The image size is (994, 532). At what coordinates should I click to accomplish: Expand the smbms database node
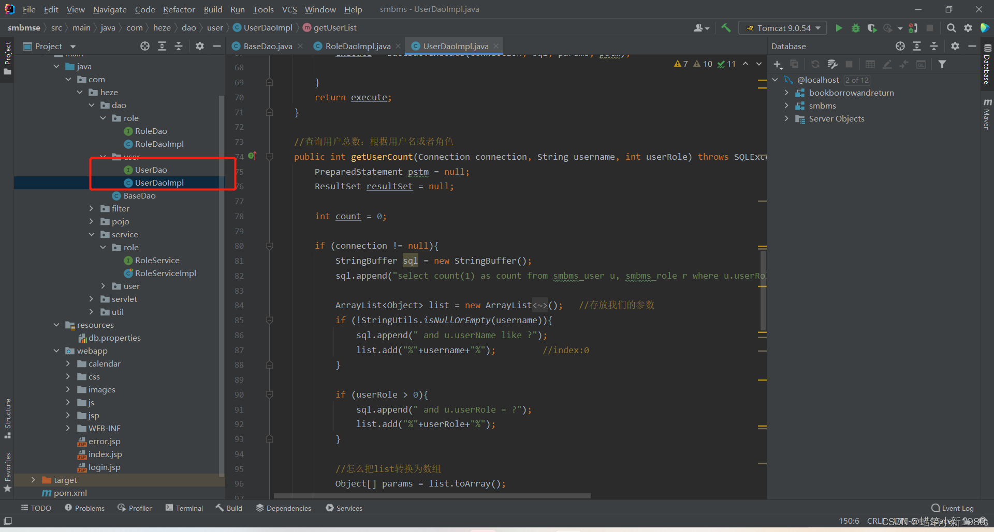[787, 105]
